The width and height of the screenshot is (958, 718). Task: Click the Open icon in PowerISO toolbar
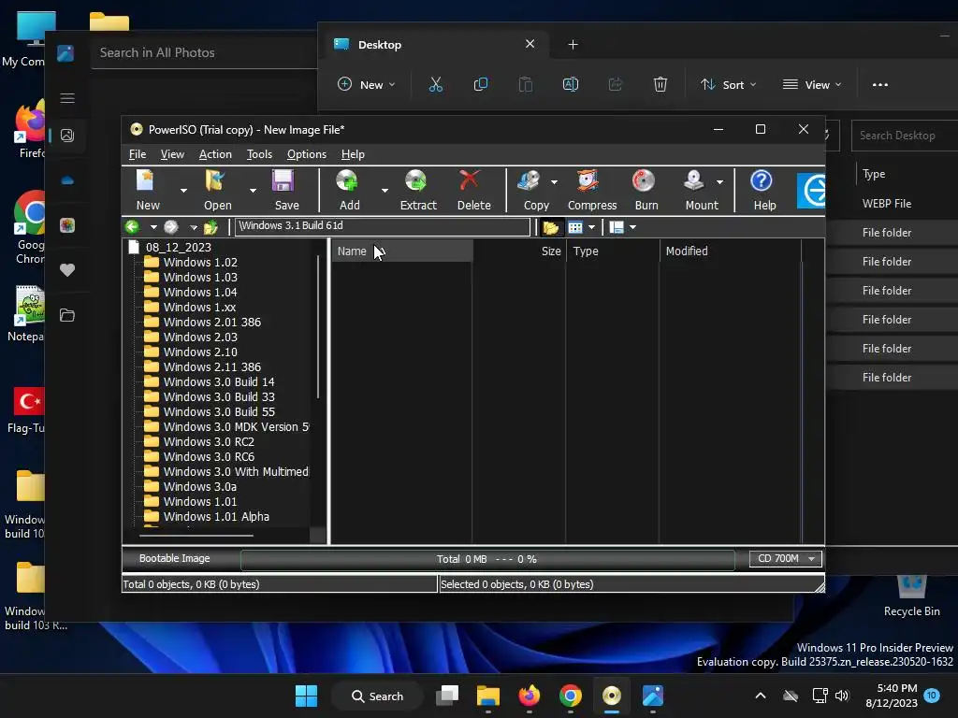216,181
